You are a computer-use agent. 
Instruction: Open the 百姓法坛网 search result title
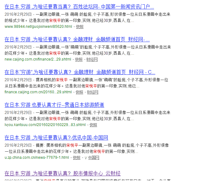click(x=79, y=7)
